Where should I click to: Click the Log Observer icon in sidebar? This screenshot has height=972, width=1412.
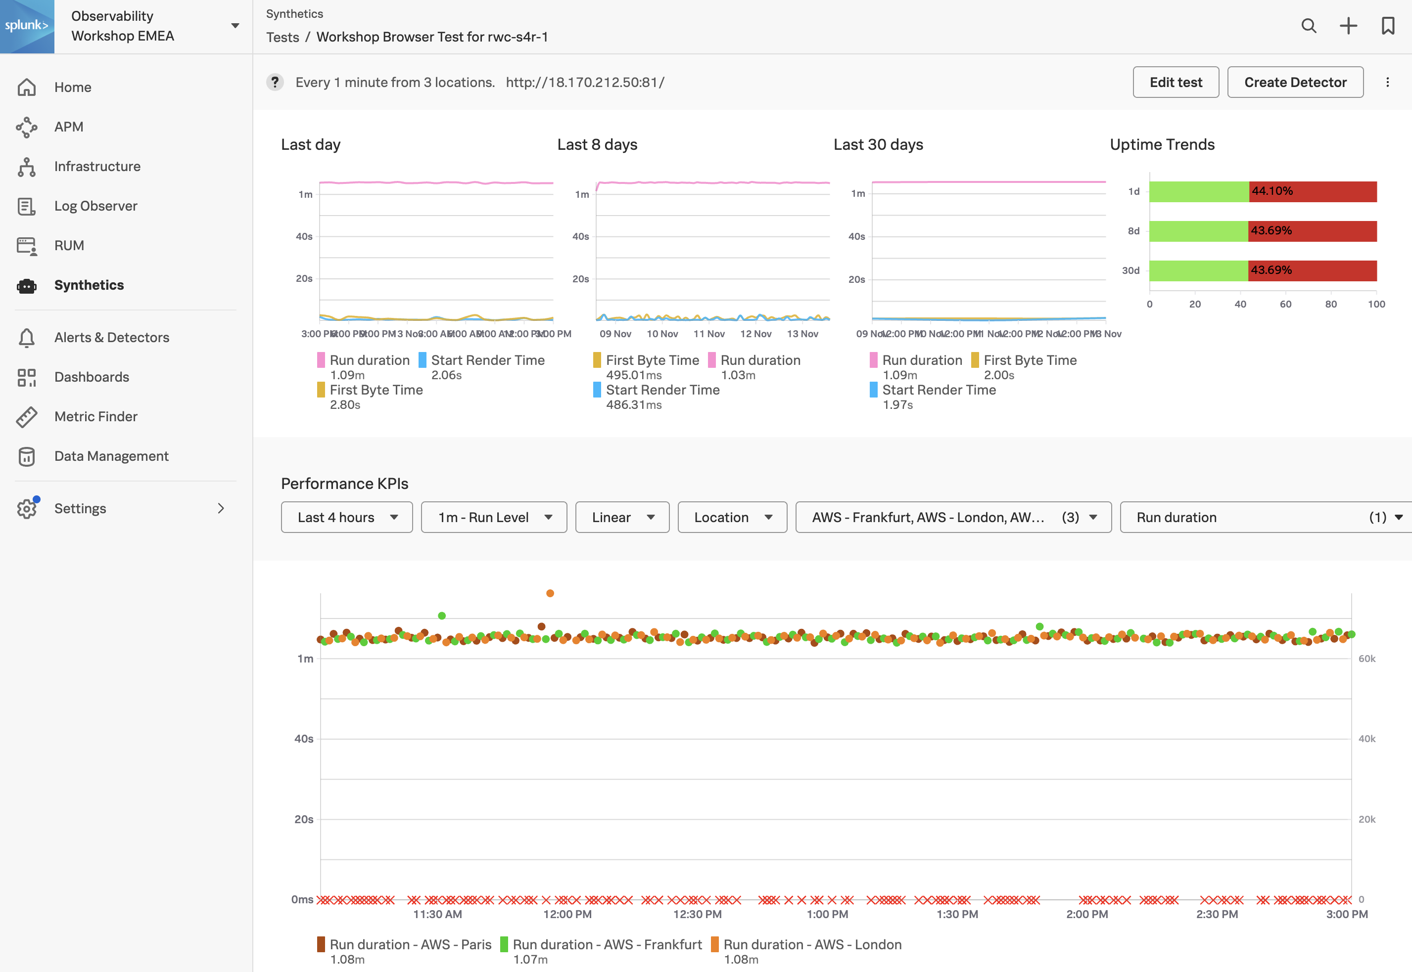click(x=27, y=206)
